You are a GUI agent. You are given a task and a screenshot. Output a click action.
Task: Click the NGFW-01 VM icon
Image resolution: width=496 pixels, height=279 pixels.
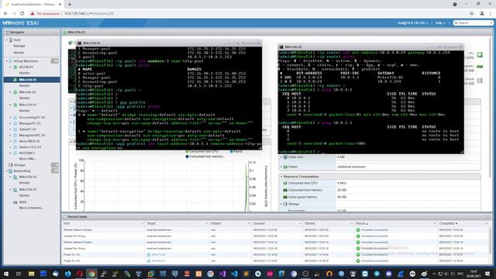coord(15,67)
